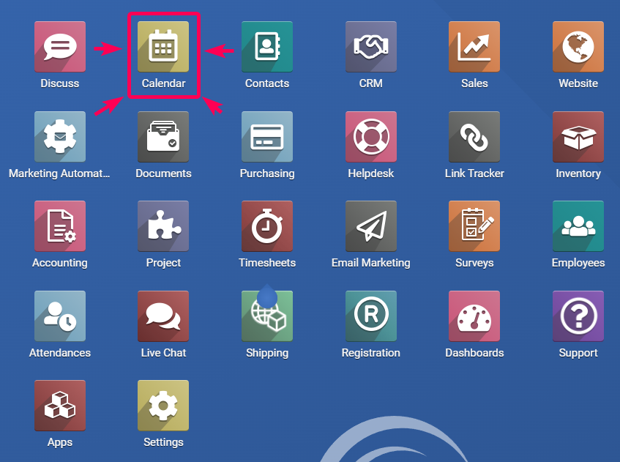Click the "Documents" label text
The height and width of the screenshot is (462, 620).
point(163,174)
